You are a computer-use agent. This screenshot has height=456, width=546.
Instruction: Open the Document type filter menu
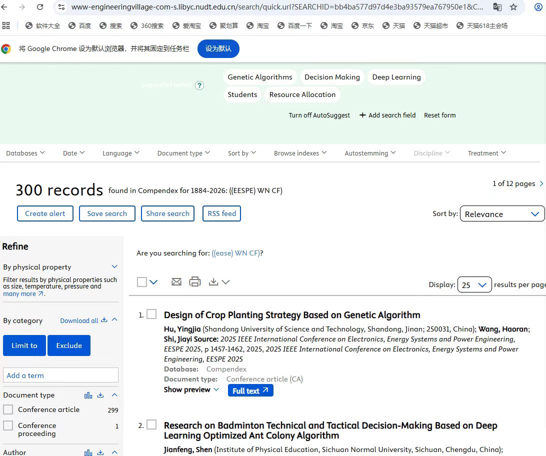click(183, 153)
